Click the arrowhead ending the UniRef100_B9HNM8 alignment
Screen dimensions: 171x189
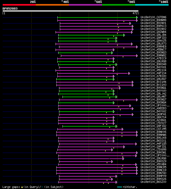137,21
